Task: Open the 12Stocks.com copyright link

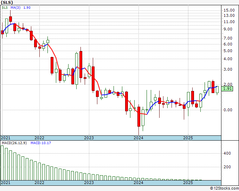Action: click(x=224, y=189)
